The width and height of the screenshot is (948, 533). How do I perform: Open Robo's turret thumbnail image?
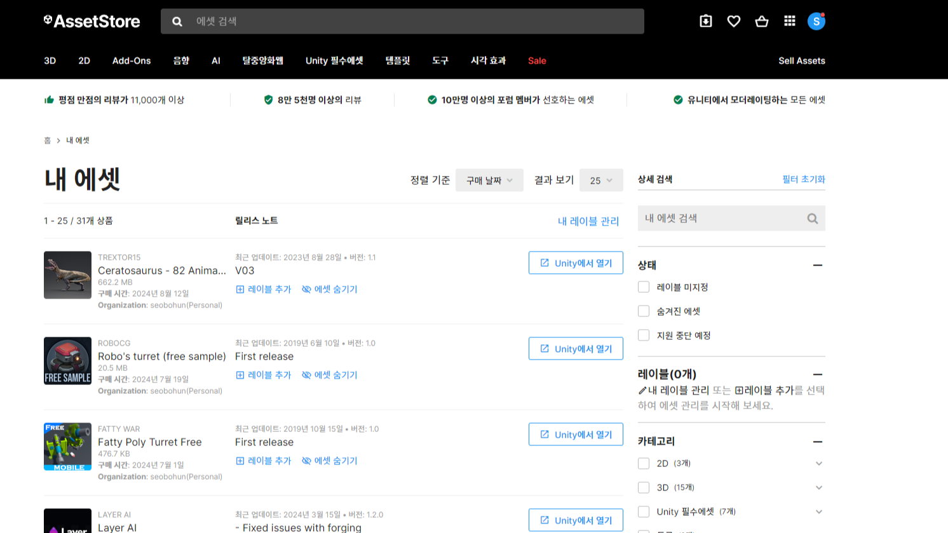[67, 361]
